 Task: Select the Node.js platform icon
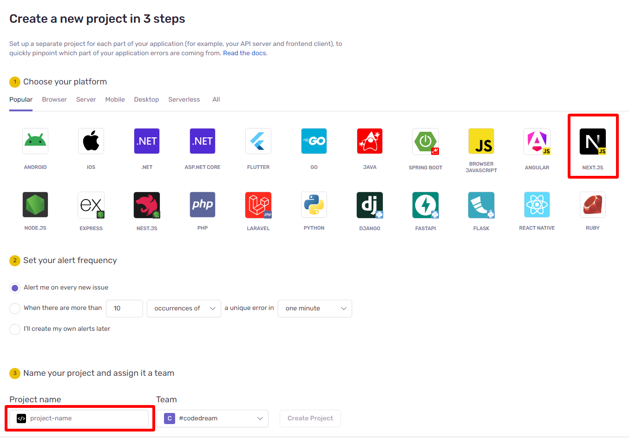(x=35, y=205)
